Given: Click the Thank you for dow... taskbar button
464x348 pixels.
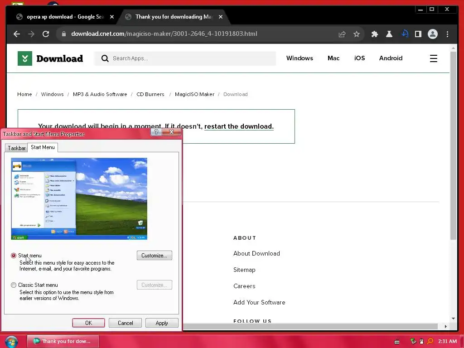Looking at the screenshot, I should 63,341.
